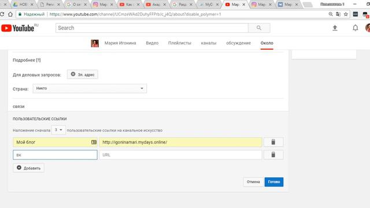This screenshot has height=208, width=370.
Task: Click the Мария Игонина channel avatar
Action: click(95, 43)
